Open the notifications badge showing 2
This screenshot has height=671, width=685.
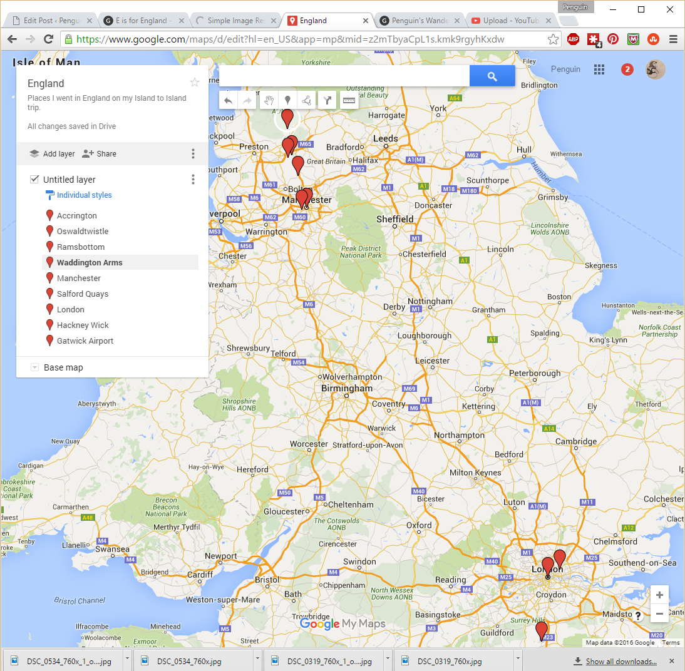coord(627,69)
